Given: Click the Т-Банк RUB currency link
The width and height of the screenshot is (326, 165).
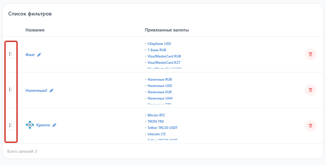Looking at the screenshot, I should point(157,50).
